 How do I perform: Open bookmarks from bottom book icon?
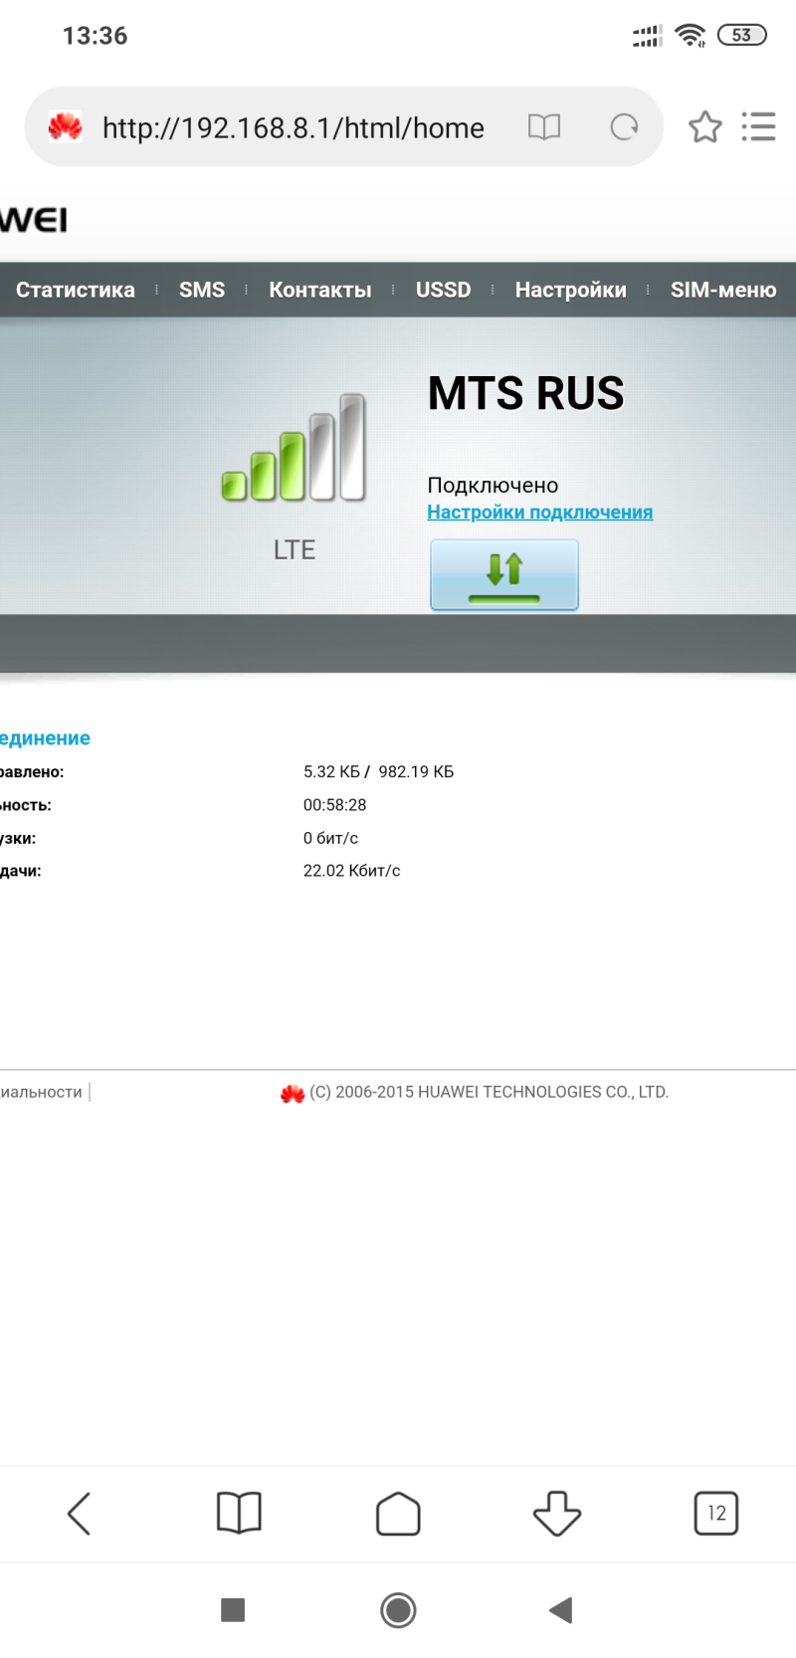tap(239, 1514)
